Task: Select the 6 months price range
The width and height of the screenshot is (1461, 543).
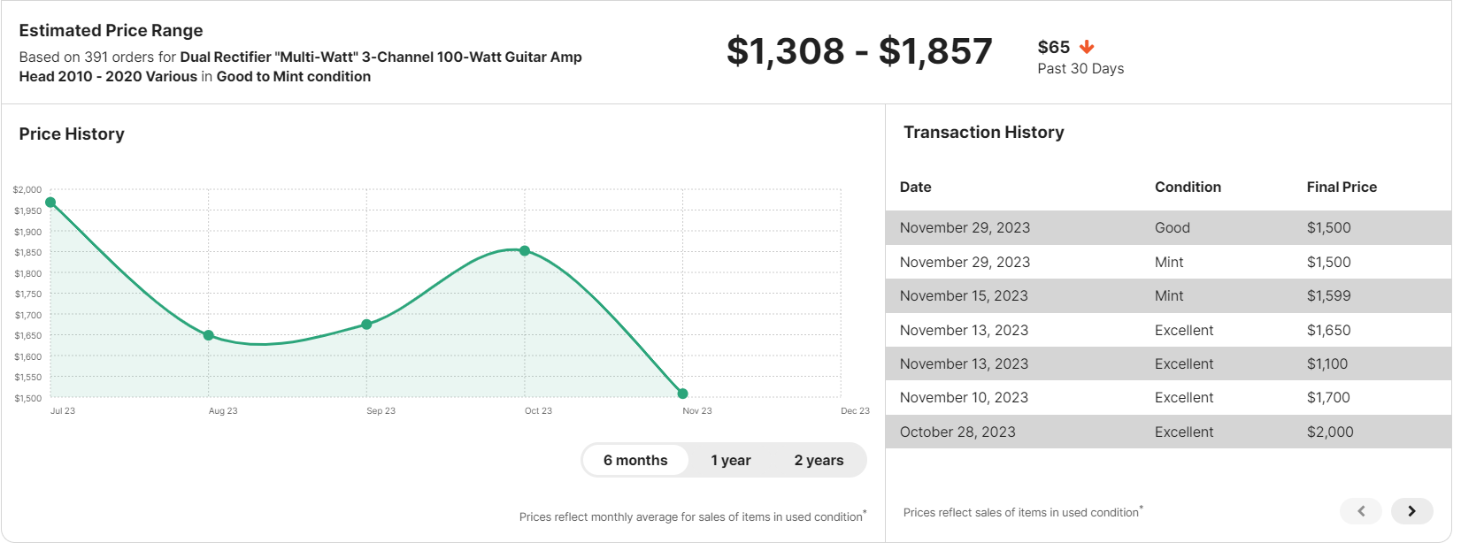Action: (x=635, y=460)
